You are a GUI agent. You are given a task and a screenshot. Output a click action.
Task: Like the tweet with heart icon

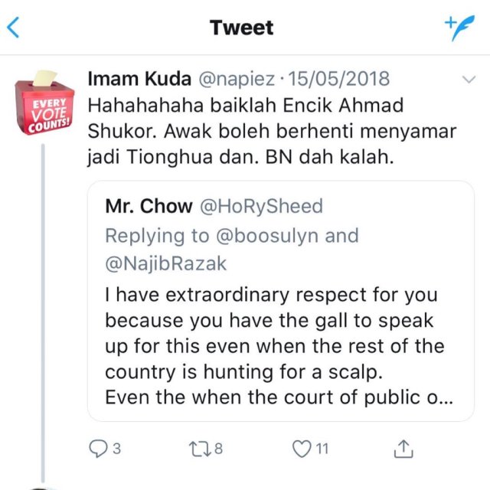tap(304, 449)
